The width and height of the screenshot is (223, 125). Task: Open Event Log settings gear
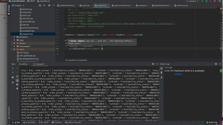pyautogui.click(x=216, y=64)
